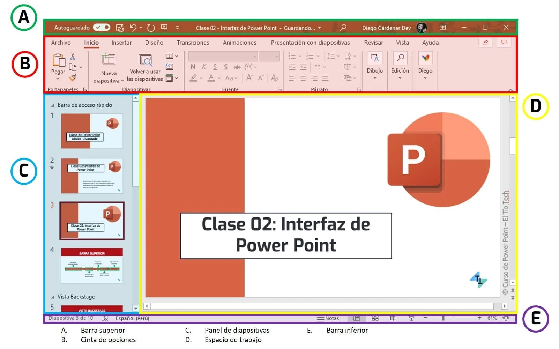559x349 pixels.
Task: Toggle justify text alignment
Action: pos(325,78)
